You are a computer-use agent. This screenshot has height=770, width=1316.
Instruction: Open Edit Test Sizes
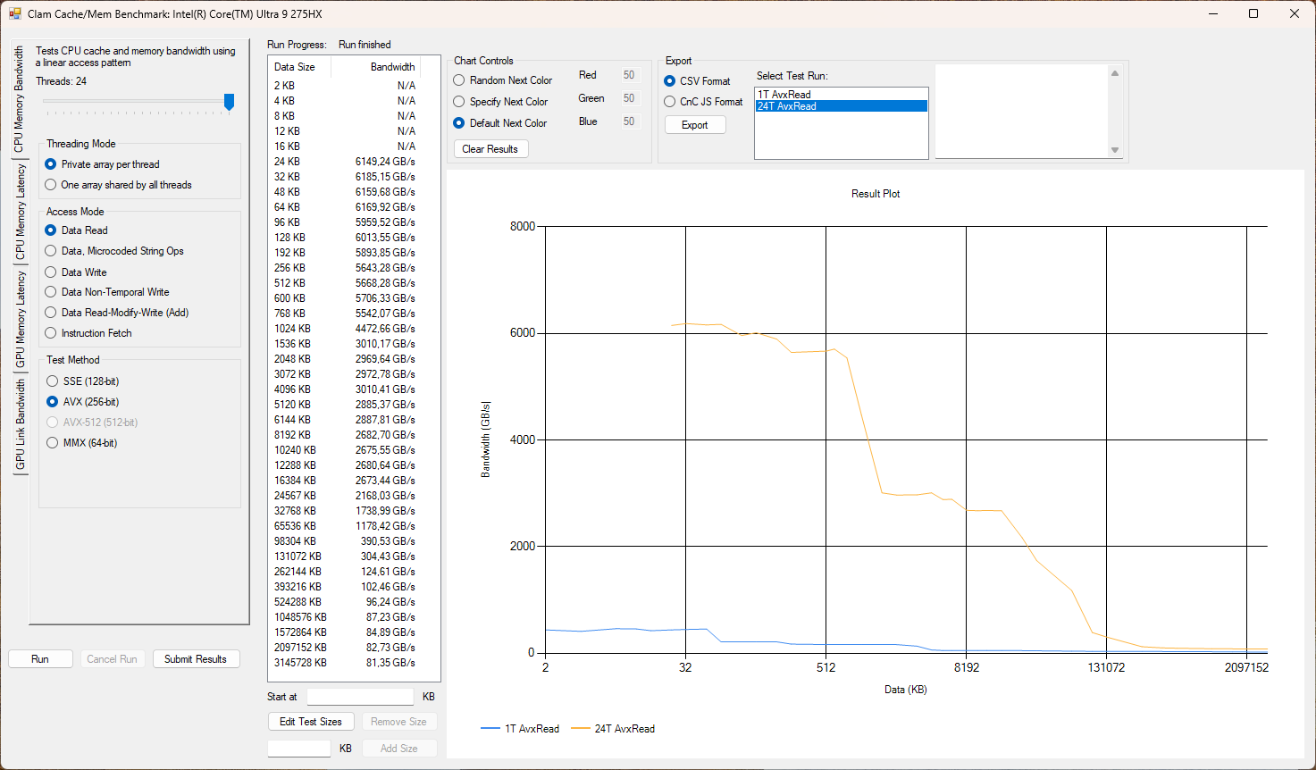pos(310,722)
